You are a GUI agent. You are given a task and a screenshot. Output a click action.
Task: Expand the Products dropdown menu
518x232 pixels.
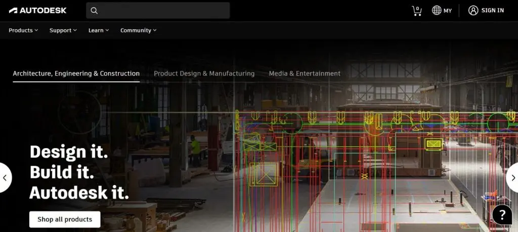tap(23, 30)
